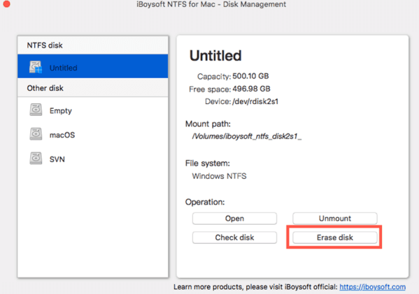Click the Empty disk drive icon
Viewport: 419px width, 294px height.
36,110
